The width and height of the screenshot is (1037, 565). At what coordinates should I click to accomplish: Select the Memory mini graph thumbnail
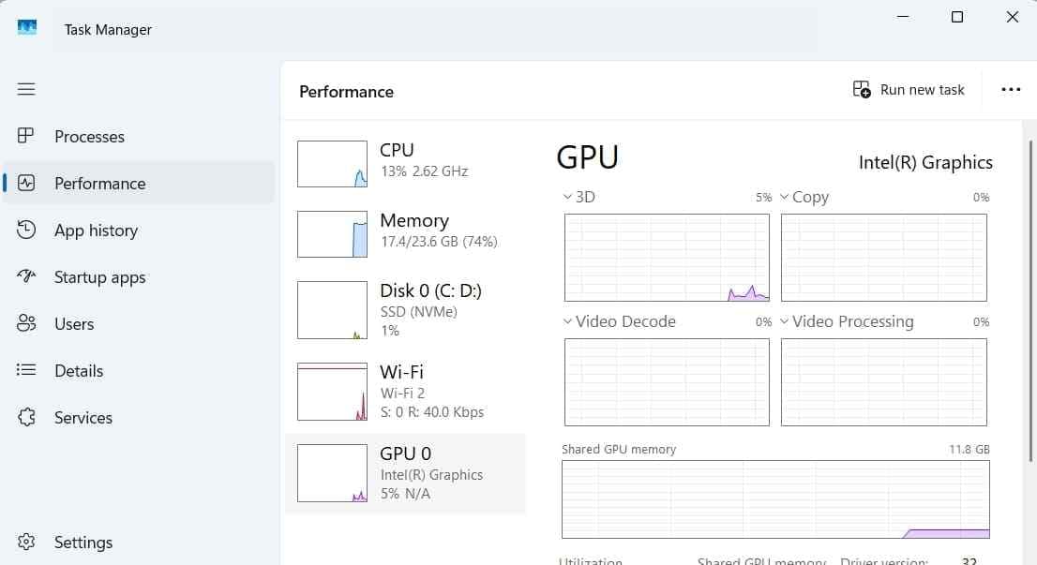332,234
